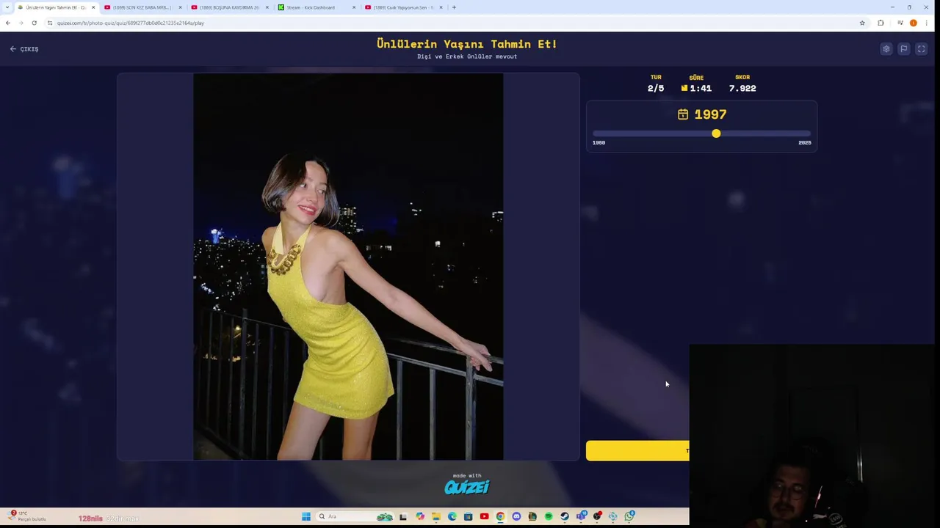Toggle the quiz fullscreen icon
Screen dimensions: 940x528
click(922, 49)
